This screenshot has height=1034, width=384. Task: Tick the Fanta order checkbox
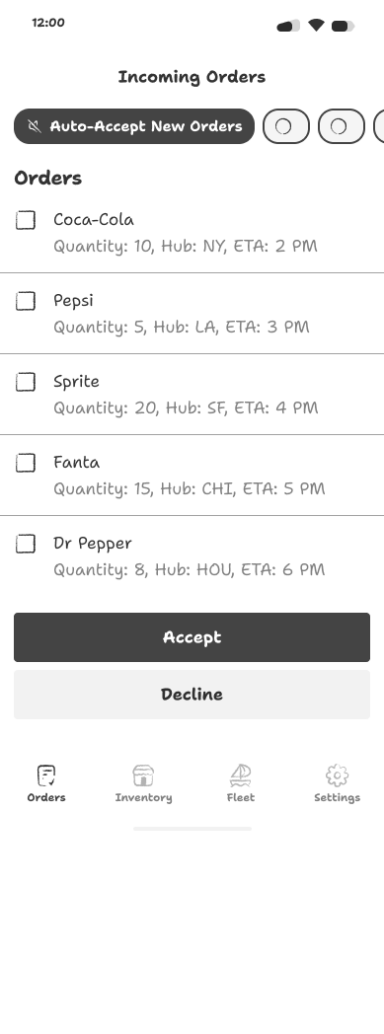tap(26, 463)
